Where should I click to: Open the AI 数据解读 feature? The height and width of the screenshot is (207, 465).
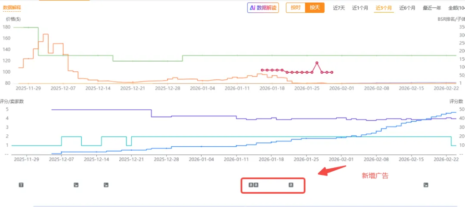click(263, 8)
